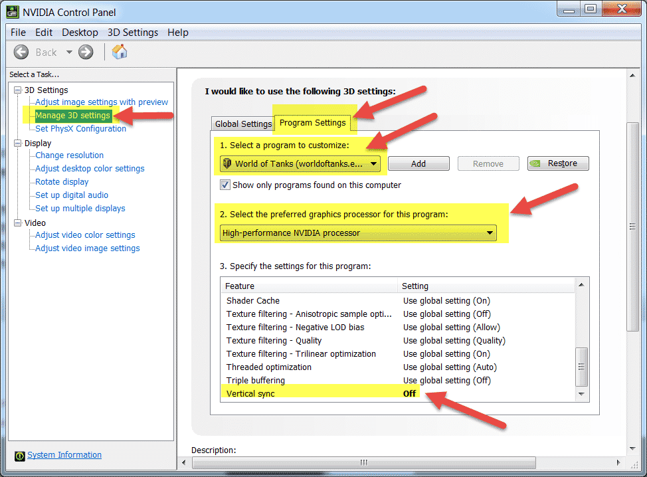Click the NVIDIA Control Panel title icon
Screen dimensions: 647x477
point(13,12)
